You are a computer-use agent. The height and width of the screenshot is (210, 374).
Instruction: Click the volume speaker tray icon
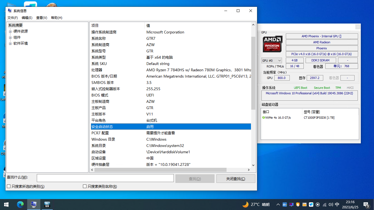[x=331, y=205]
